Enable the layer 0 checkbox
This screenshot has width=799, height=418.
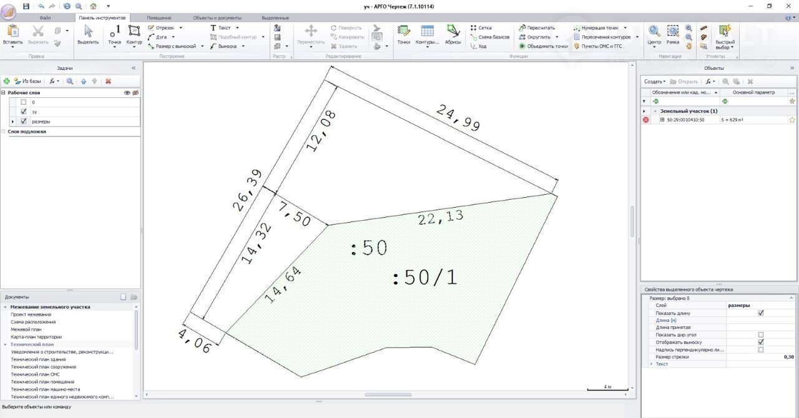[24, 102]
